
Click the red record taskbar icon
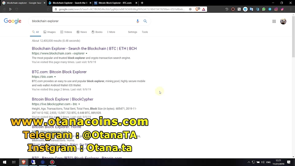point(52,162)
